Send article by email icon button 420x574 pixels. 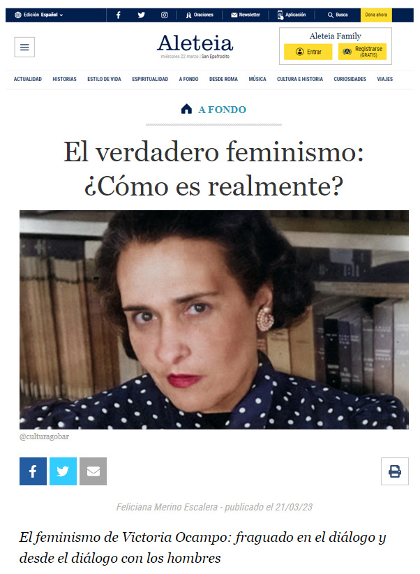pos(93,471)
